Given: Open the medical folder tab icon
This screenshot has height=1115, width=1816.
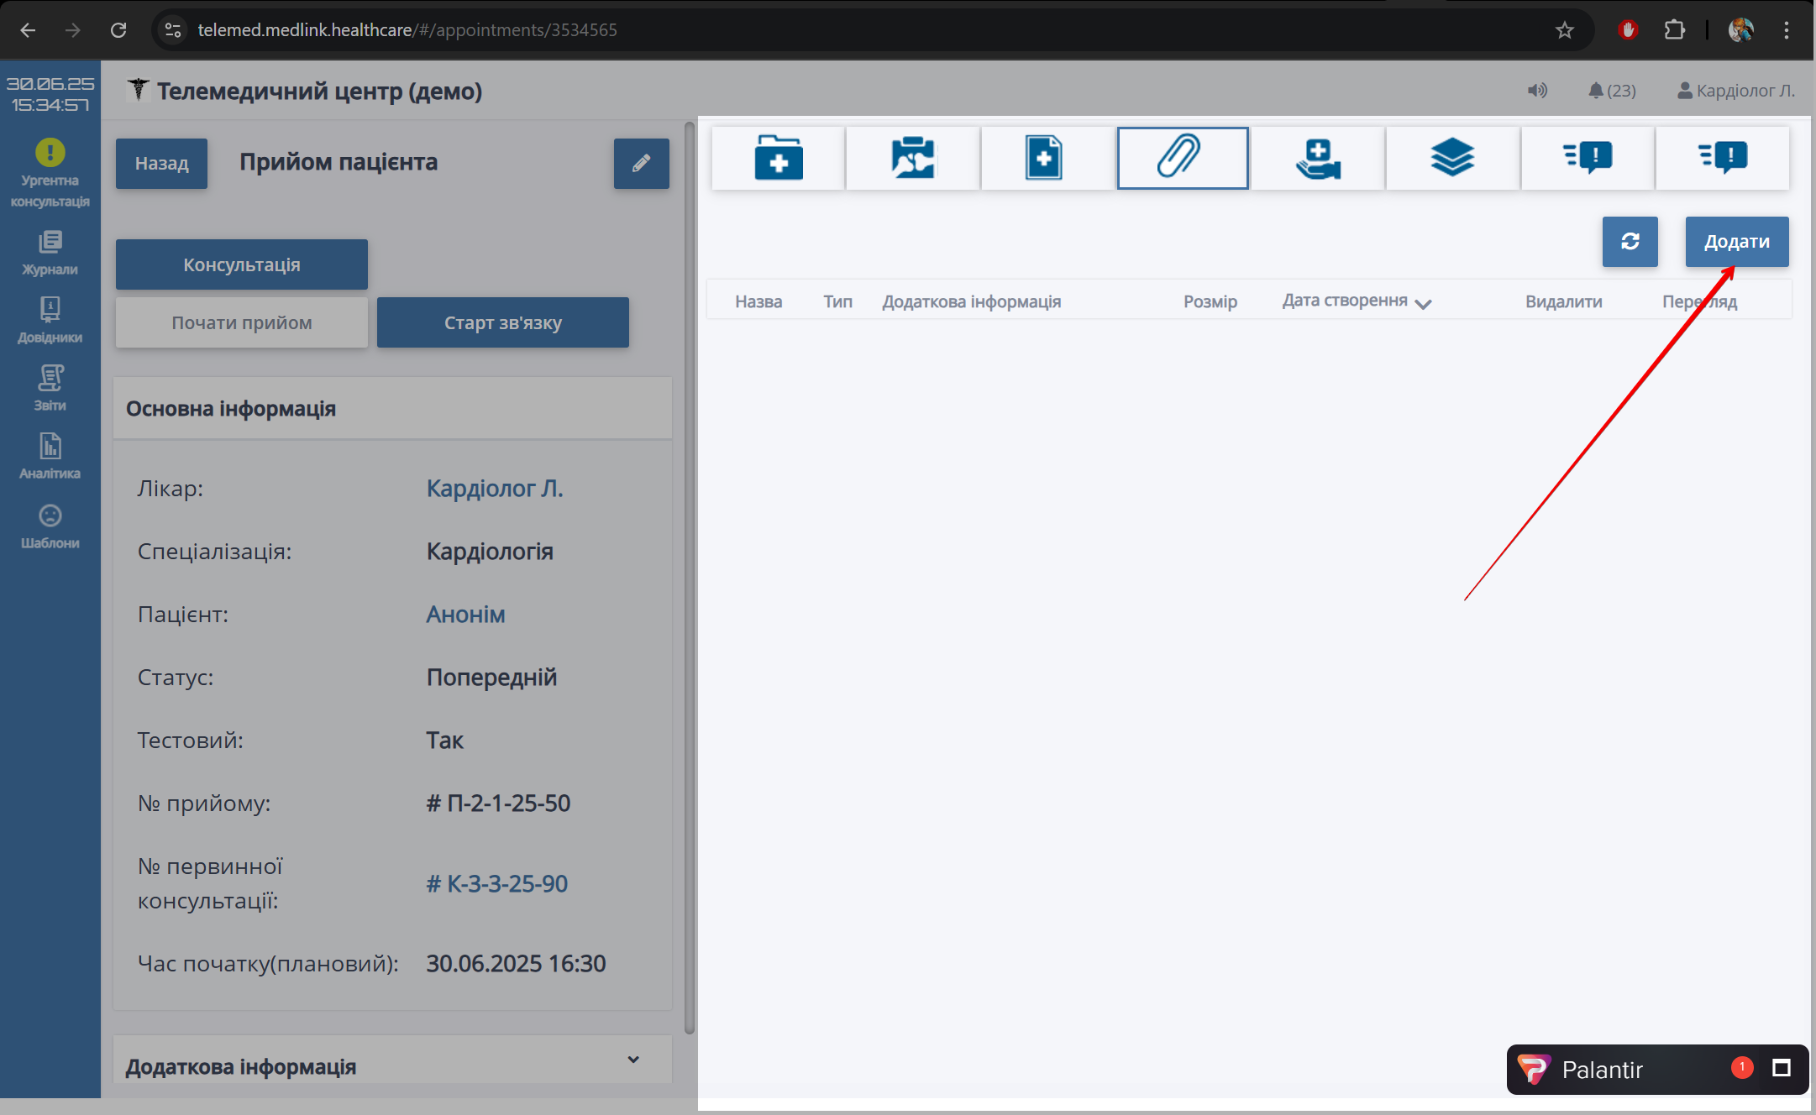Looking at the screenshot, I should 778,158.
